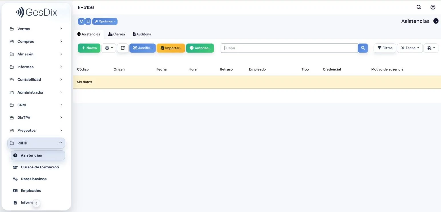
Task: Click the reload page icon button
Action: tap(81, 22)
